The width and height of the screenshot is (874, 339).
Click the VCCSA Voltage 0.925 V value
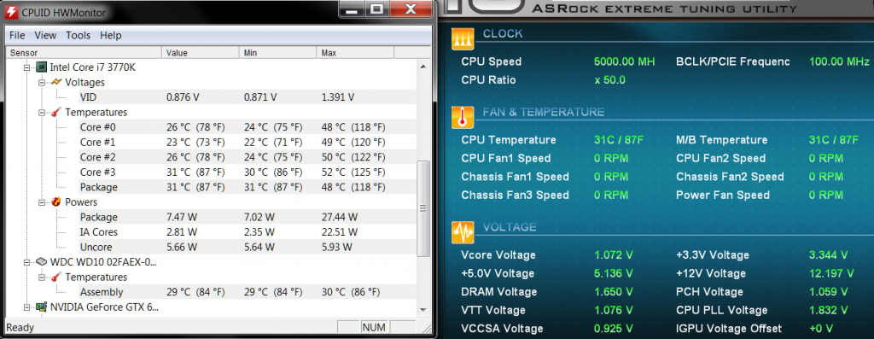coord(613,329)
